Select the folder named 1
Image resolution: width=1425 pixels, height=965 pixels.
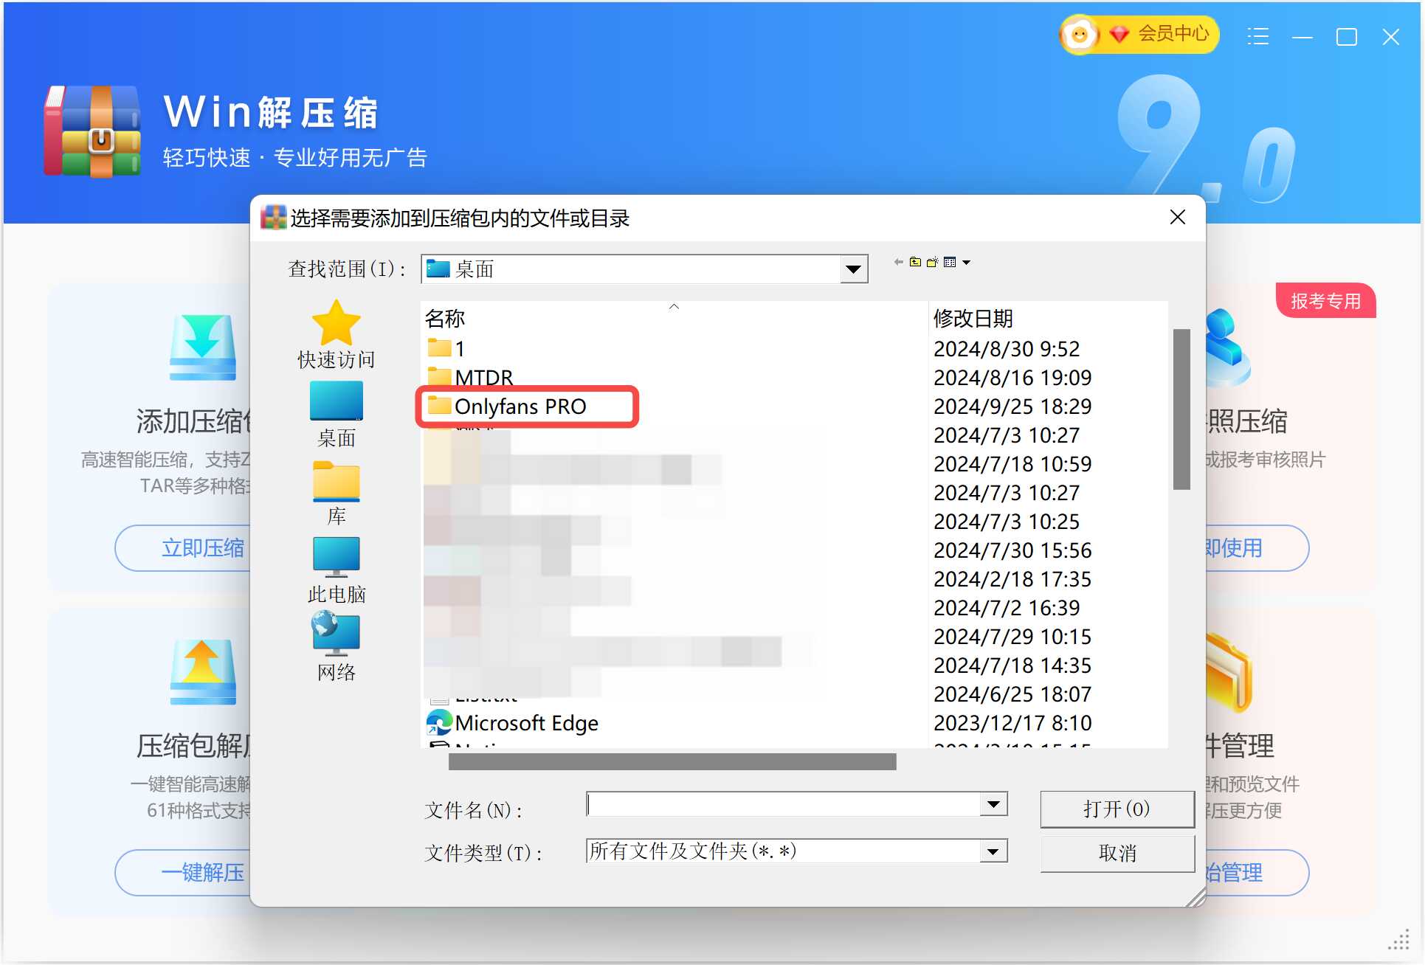(446, 348)
